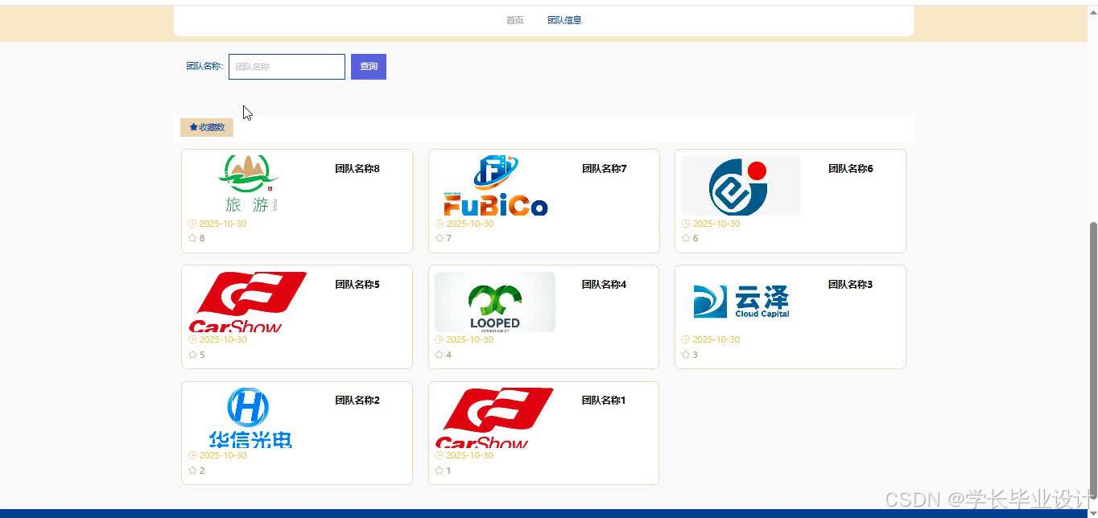Image resolution: width=1098 pixels, height=518 pixels.
Task: Open the 团队名称8 travel logo thumbnail
Action: coord(249,185)
